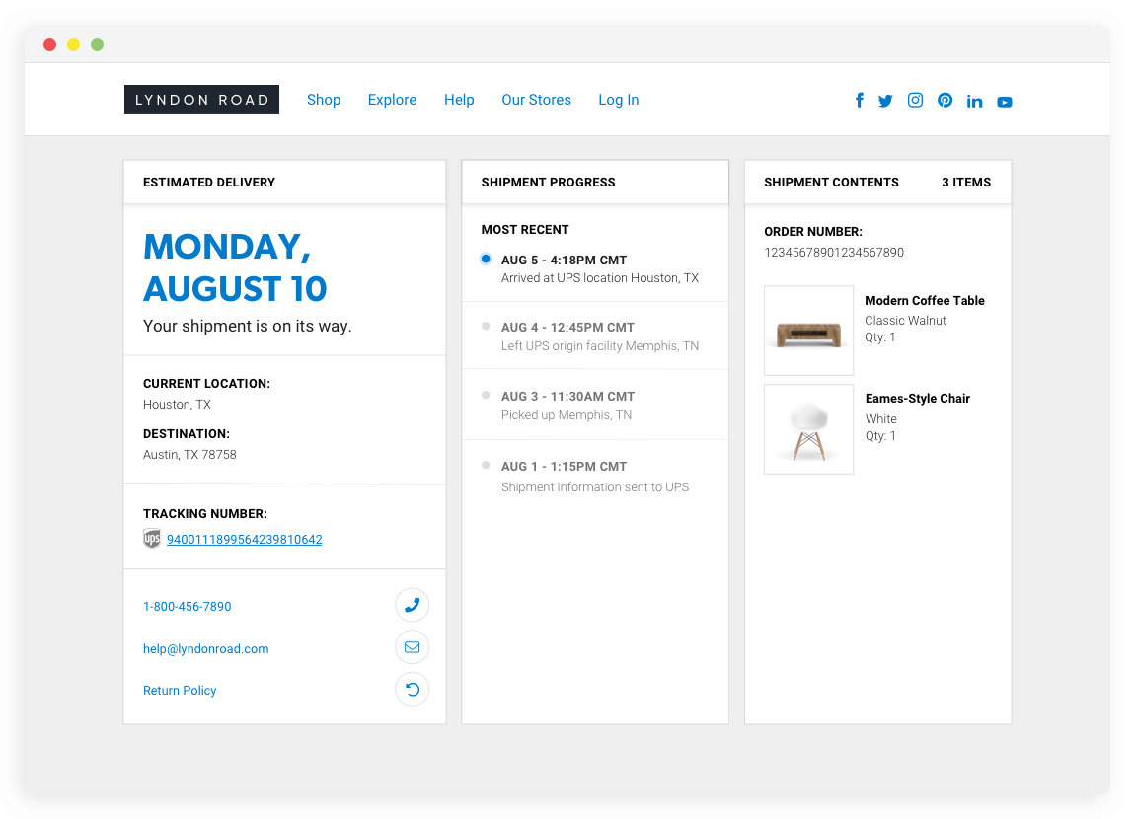Click the YouTube icon
The height and width of the screenshot is (819, 1135).
(x=1004, y=102)
